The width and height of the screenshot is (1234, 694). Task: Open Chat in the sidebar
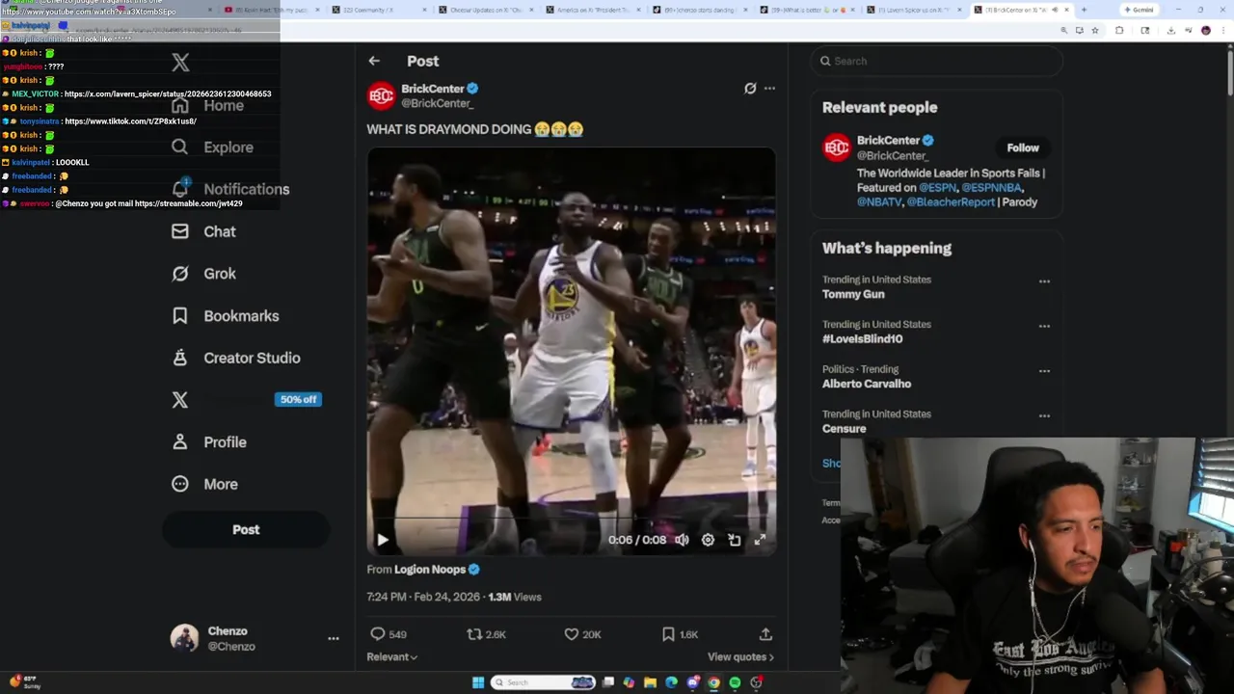click(203, 231)
